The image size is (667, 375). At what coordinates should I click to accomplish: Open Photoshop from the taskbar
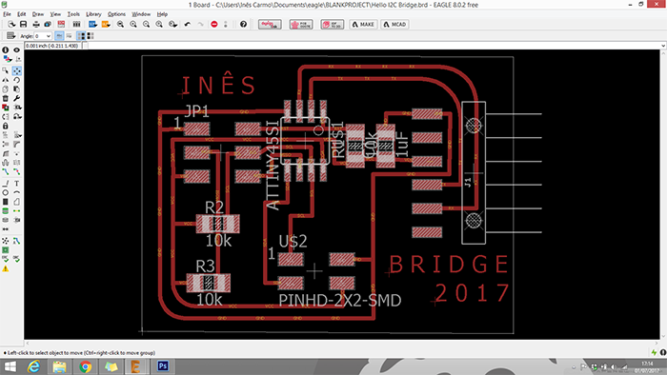[163, 366]
